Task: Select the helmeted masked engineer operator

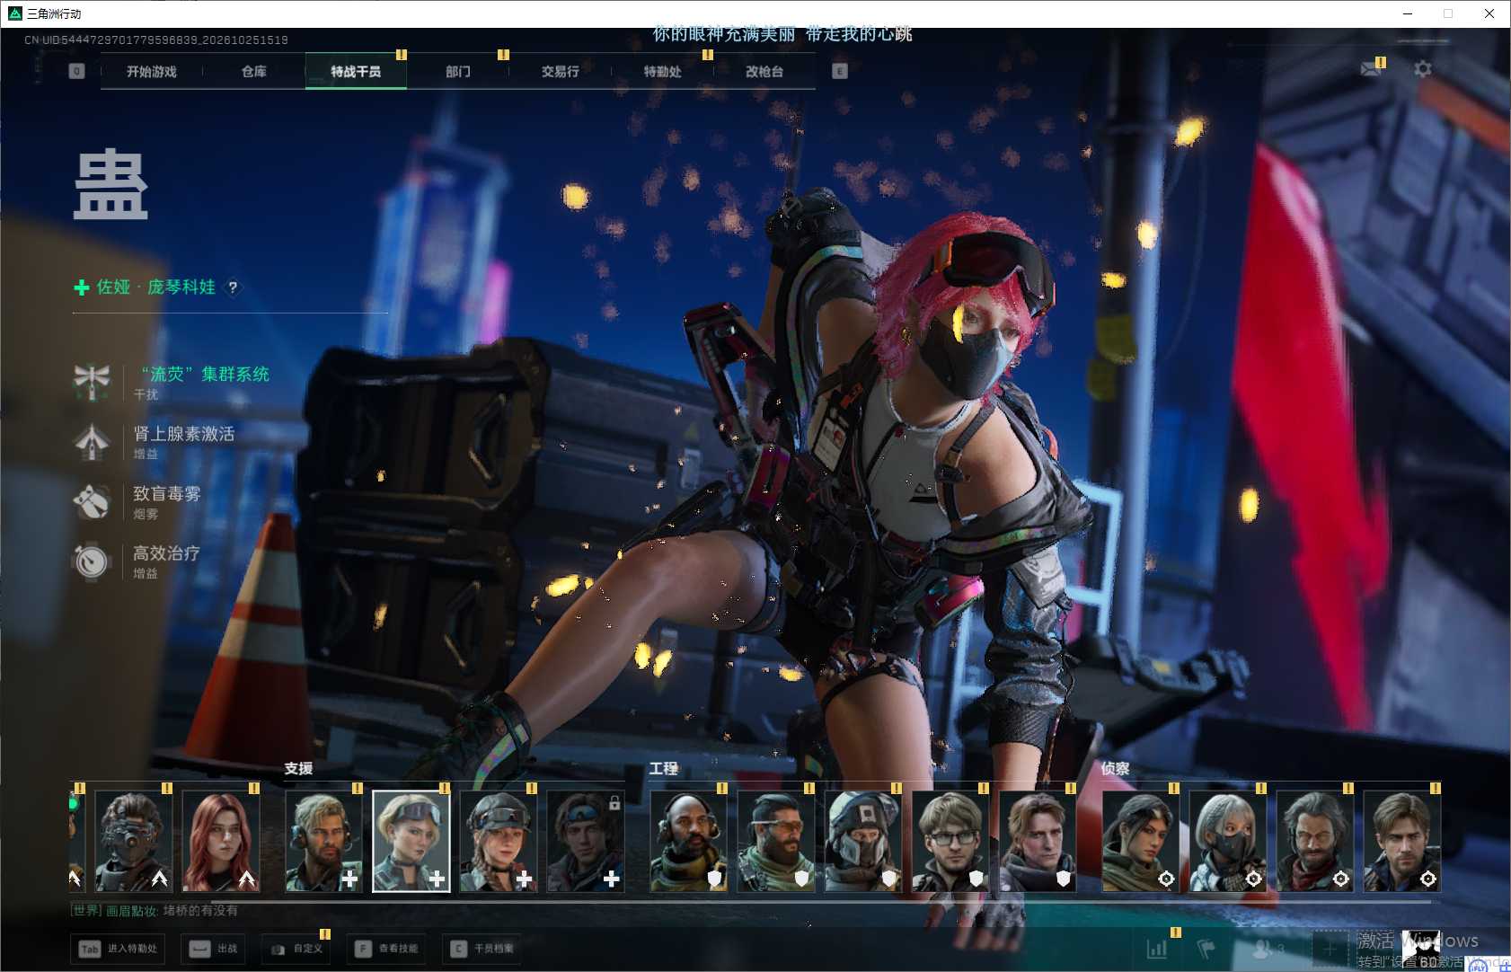Action: pyautogui.click(x=863, y=841)
